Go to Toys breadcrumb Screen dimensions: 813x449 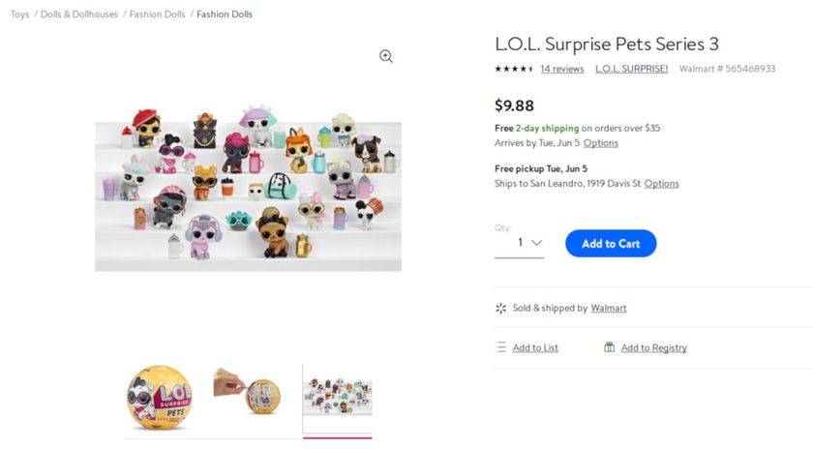[x=19, y=15]
